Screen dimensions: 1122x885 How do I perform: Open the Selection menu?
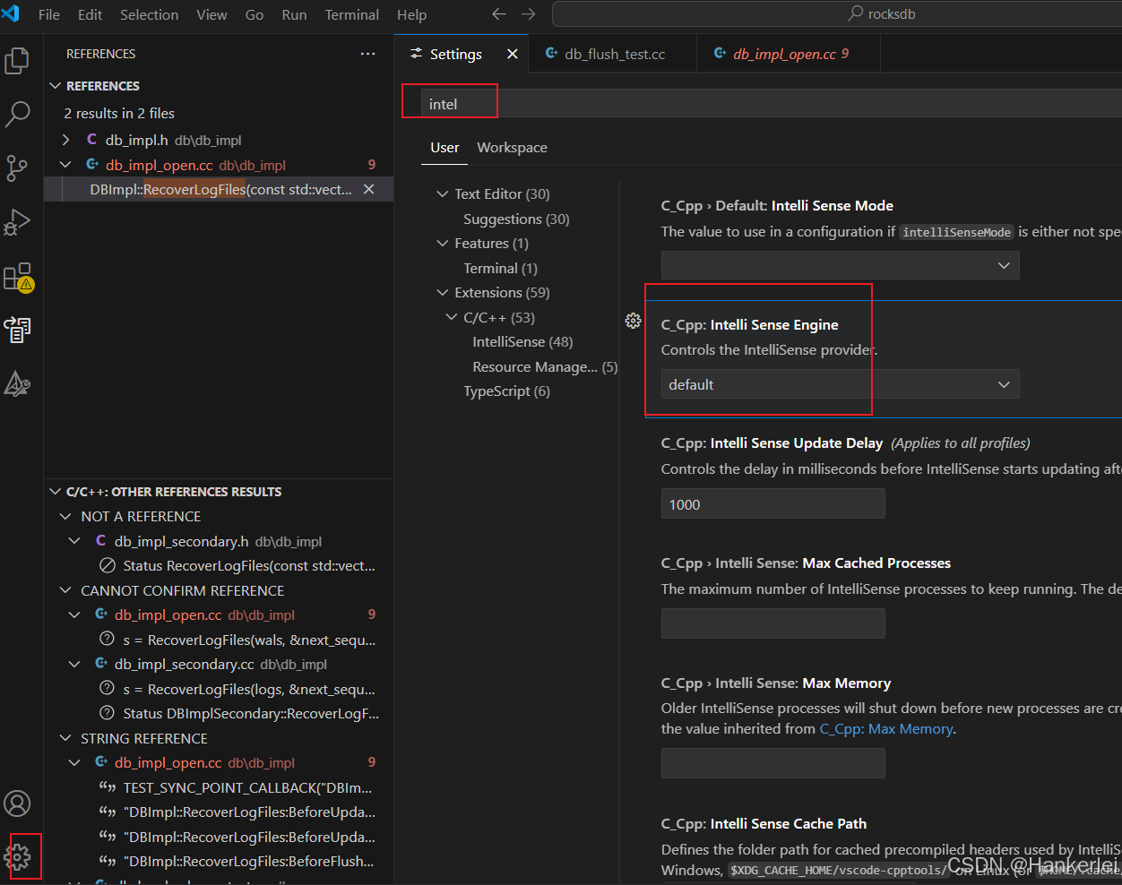click(149, 14)
